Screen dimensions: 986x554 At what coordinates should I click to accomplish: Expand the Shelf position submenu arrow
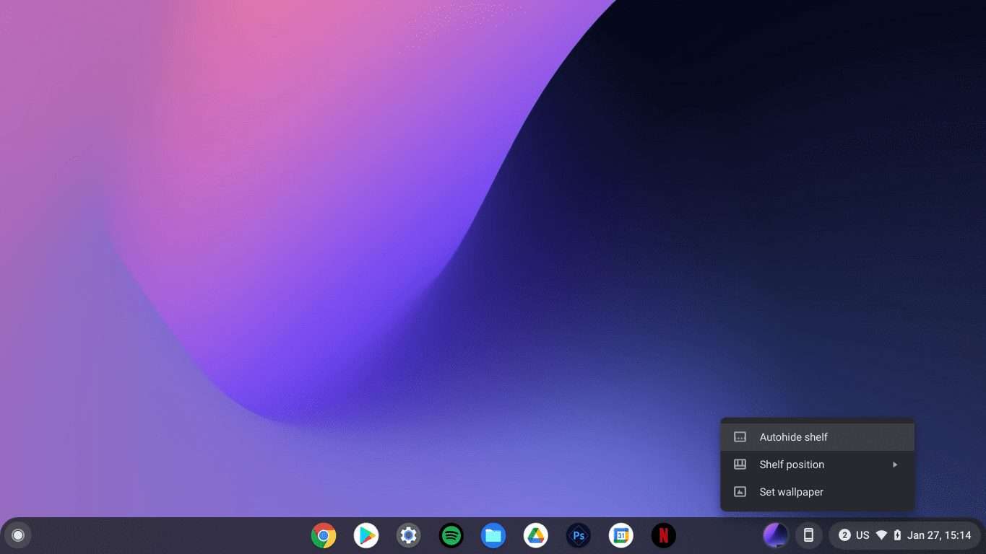click(x=895, y=465)
